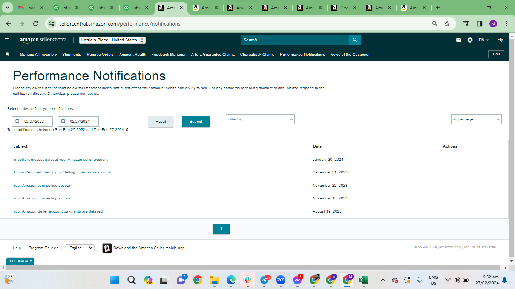Screen dimensions: 515x289
Task: Click the zoom magnifier icon in address bar
Action: click(x=435, y=24)
